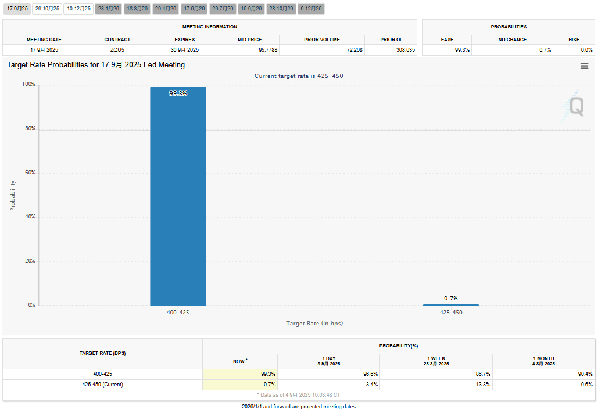The image size is (598, 409).
Task: Click the 99.3% data label above the bar
Action: pos(178,93)
